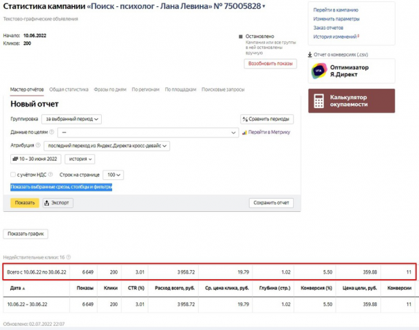The width and height of the screenshot is (419, 330).
Task: Click the Конверсия (%) column header
Action: 316,288
